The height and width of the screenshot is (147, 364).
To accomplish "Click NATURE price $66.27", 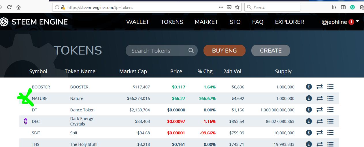I will pyautogui.click(x=179, y=98).
